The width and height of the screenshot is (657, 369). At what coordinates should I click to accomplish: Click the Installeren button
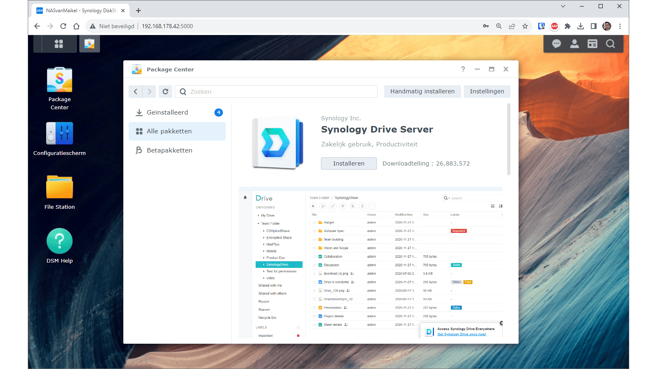pyautogui.click(x=349, y=164)
